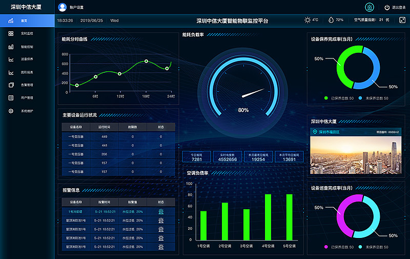This screenshot has height=259, width=410.
Task: Open 账户设置 account settings
Action: tap(76, 7)
